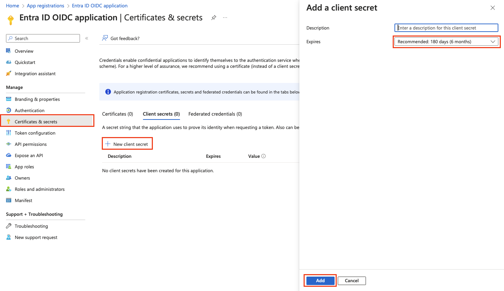
Task: Open the Integration assistant rocket item
Action: (x=35, y=73)
